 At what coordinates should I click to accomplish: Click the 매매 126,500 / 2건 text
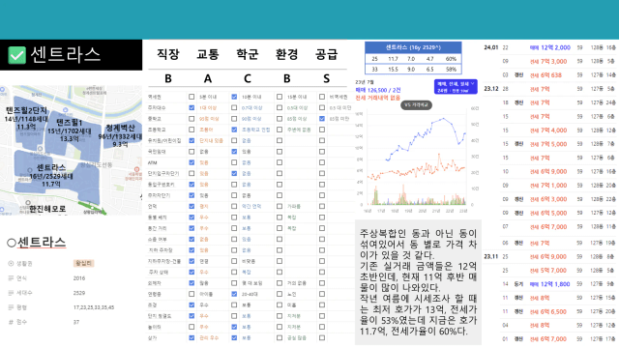(x=378, y=90)
